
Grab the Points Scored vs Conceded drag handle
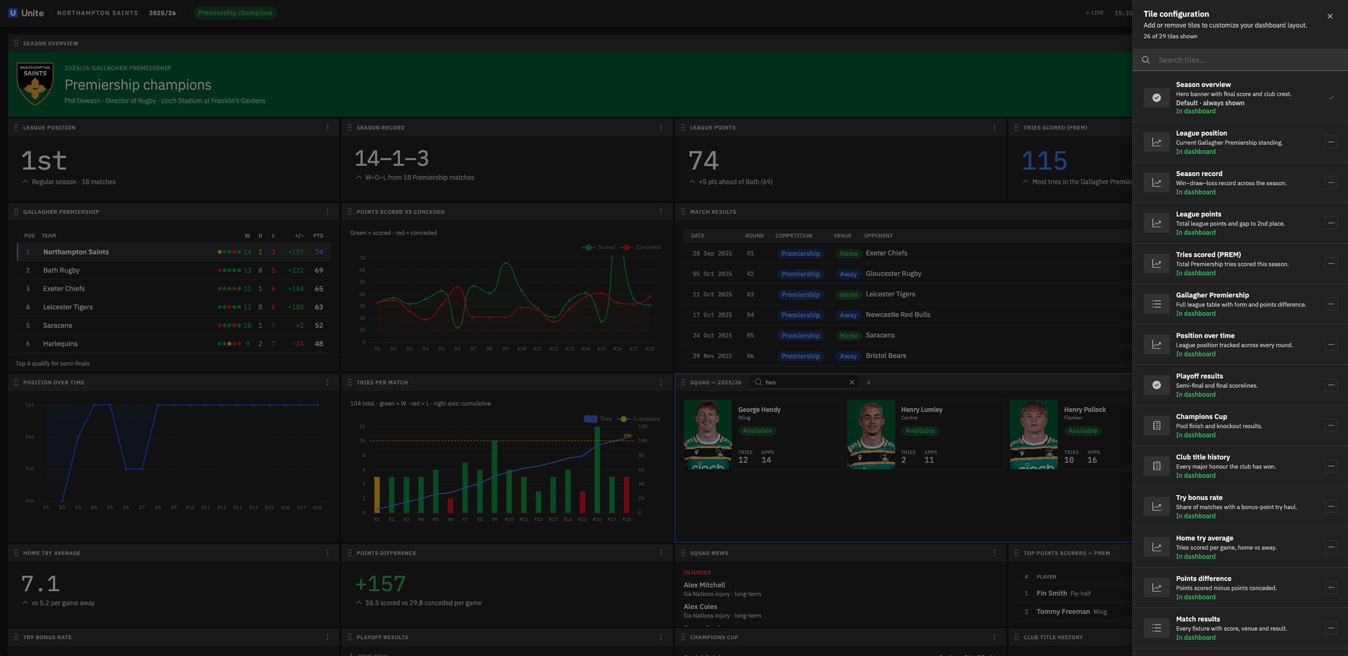point(349,212)
